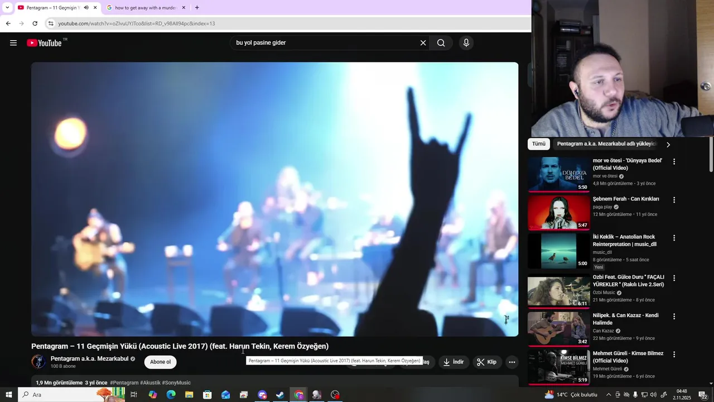This screenshot has width=714, height=402.
Task: Launch Microsoft Edge from the taskbar
Action: pyautogui.click(x=171, y=395)
